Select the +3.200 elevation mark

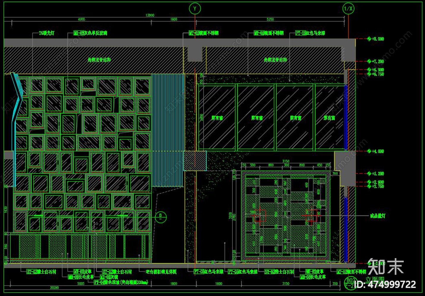(375, 174)
